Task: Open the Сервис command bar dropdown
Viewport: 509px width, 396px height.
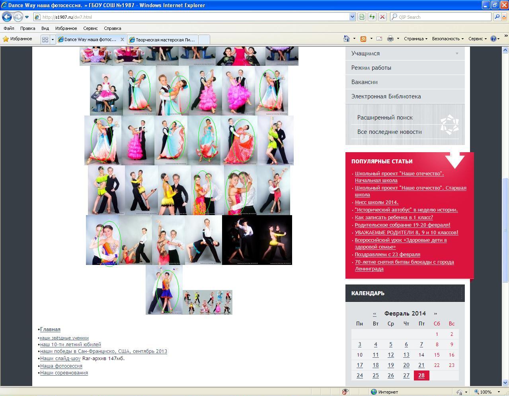Action: click(x=478, y=39)
